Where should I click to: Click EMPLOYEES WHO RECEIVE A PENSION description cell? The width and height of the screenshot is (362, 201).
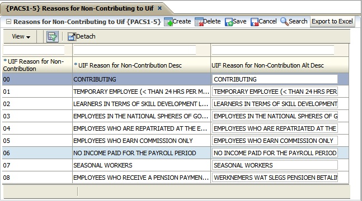point(142,178)
